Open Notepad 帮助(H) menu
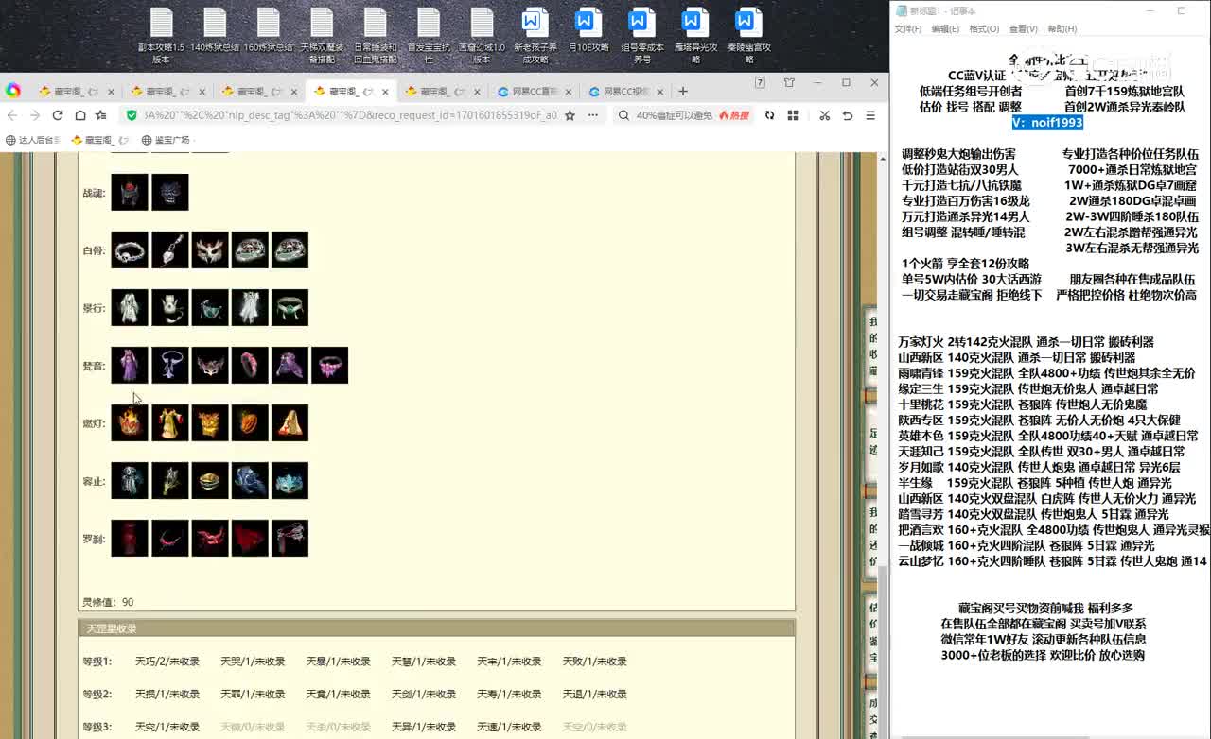Viewport: 1211px width, 739px height. 1062,29
